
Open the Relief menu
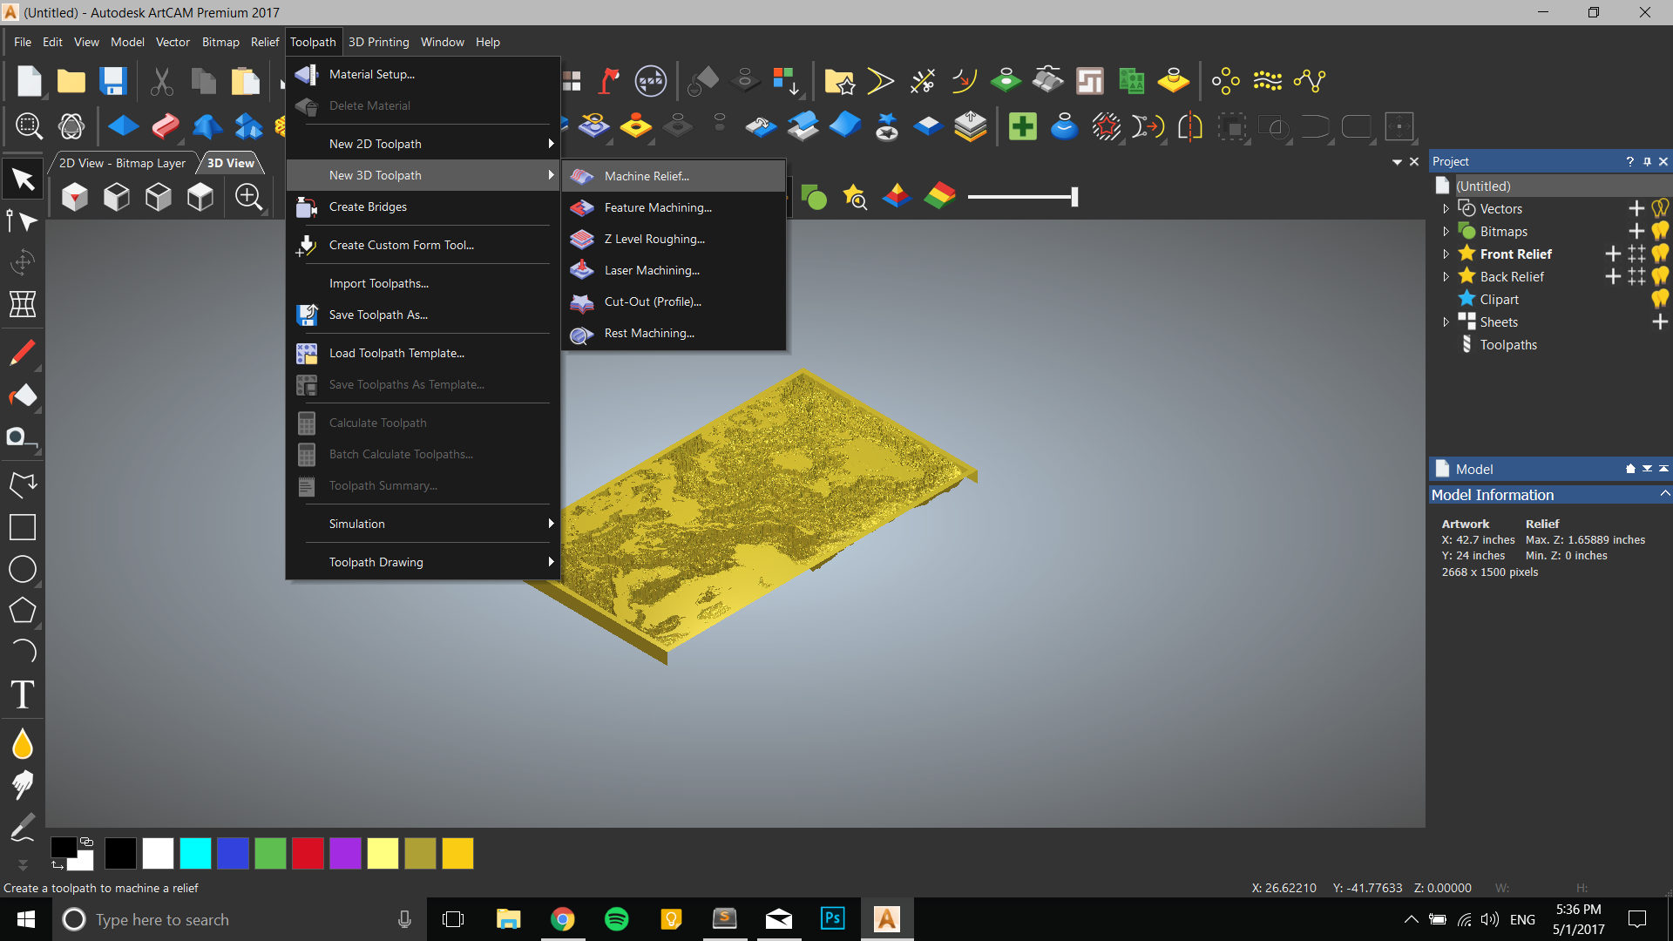pos(265,42)
